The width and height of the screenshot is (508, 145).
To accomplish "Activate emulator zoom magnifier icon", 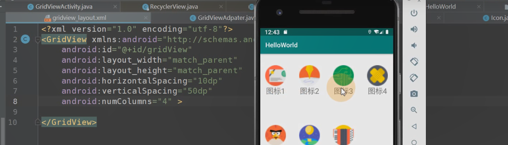I will click(x=414, y=110).
